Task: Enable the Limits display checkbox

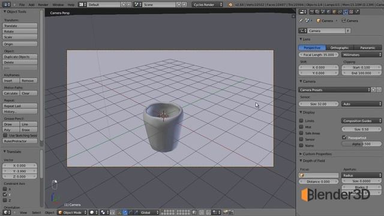Action: pos(301,121)
